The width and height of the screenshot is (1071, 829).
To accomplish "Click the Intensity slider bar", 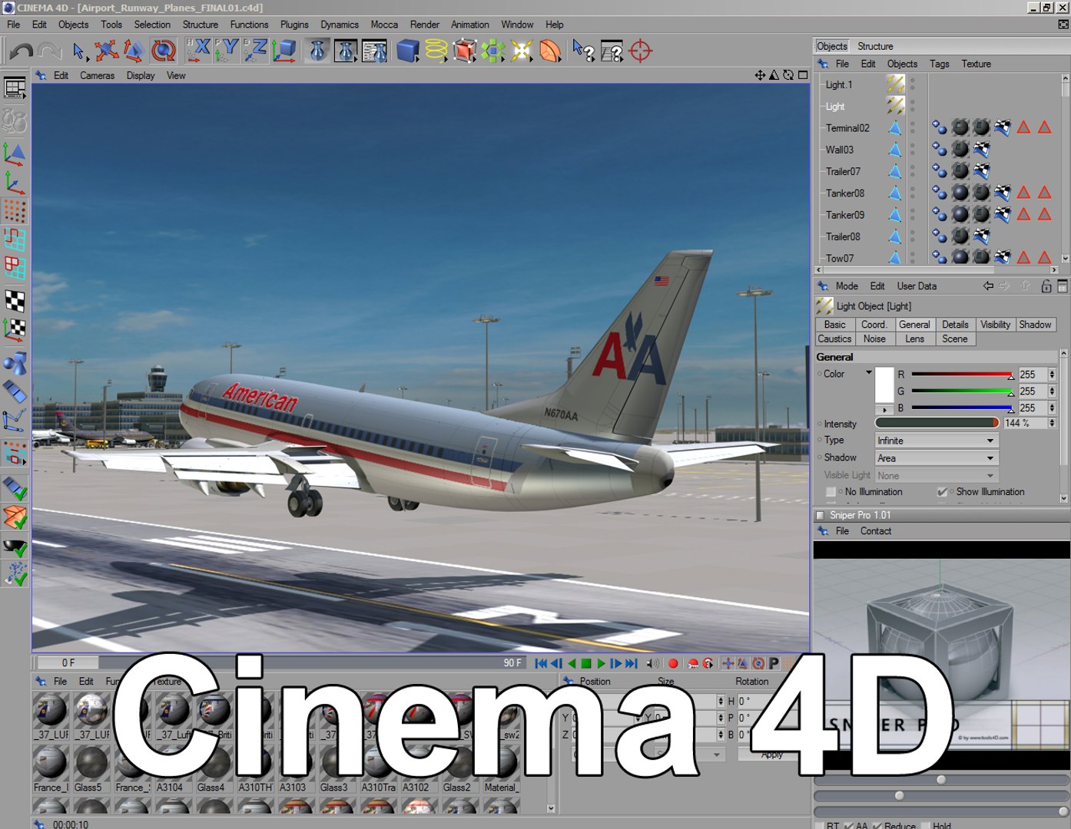I will (x=937, y=423).
